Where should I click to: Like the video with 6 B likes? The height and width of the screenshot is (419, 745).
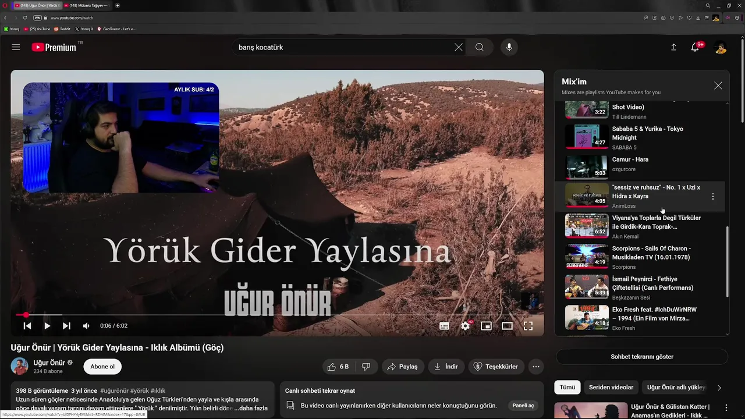click(x=339, y=367)
